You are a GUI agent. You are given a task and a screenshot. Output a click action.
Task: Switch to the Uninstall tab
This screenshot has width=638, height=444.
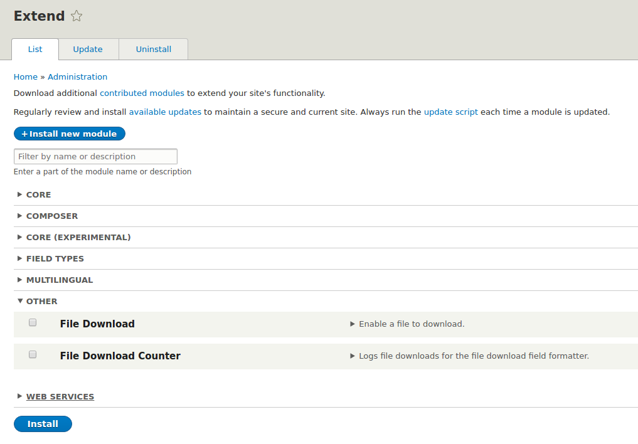click(x=153, y=49)
